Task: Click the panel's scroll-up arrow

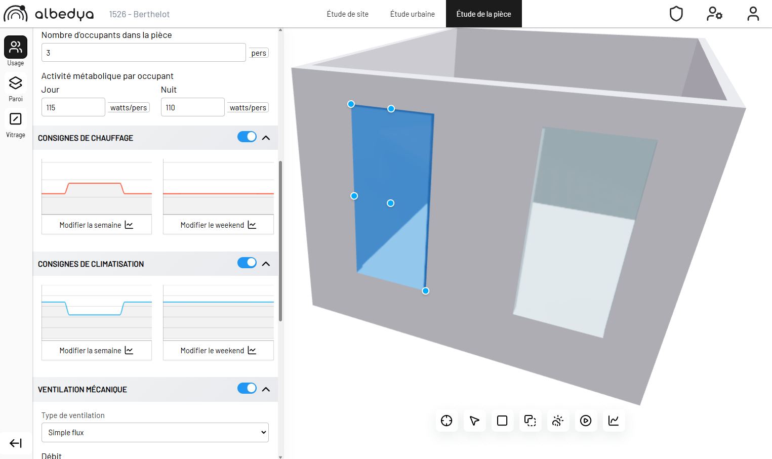Action: coord(280,30)
